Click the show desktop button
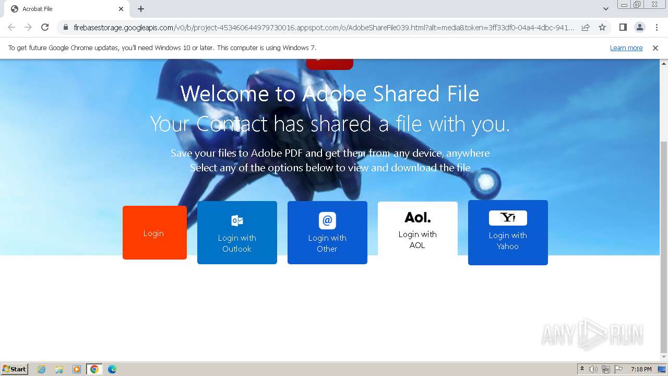The width and height of the screenshot is (668, 376). (662, 369)
